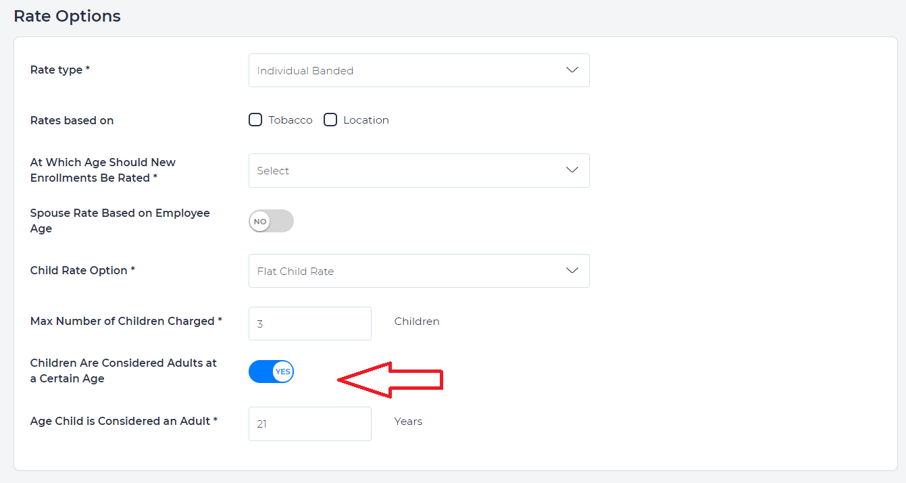This screenshot has height=483, width=906.
Task: Click the chevron arrow in Flat Child Rate field
Action: pyautogui.click(x=572, y=271)
